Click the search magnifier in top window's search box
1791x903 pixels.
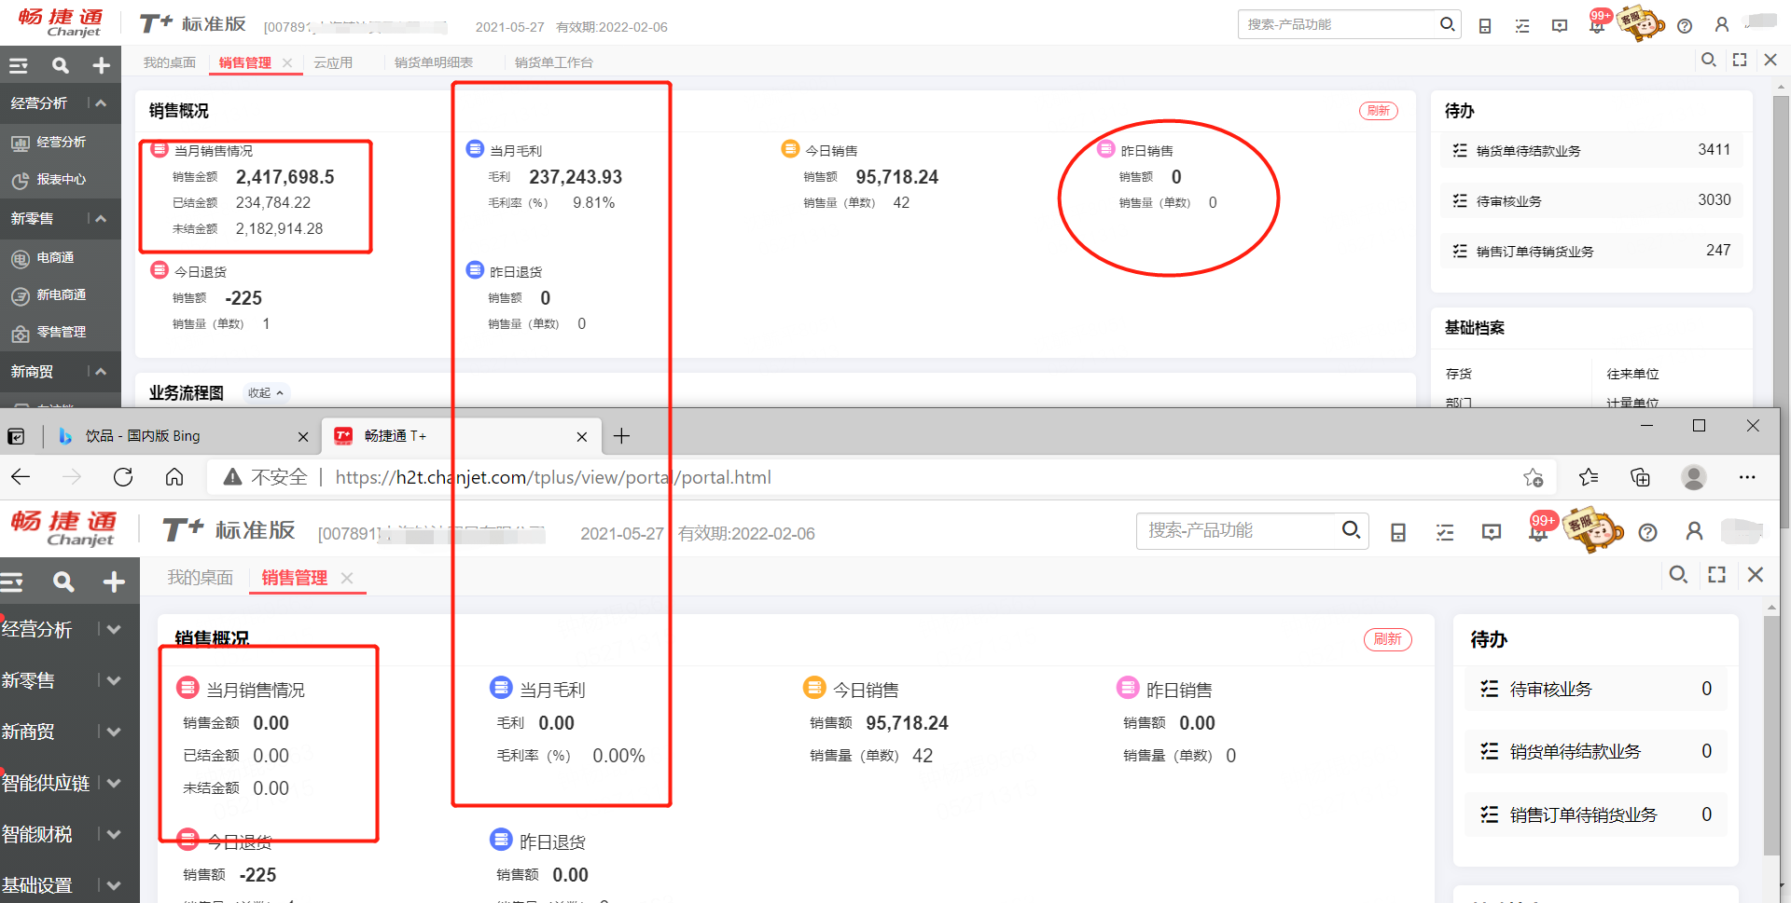(1447, 24)
